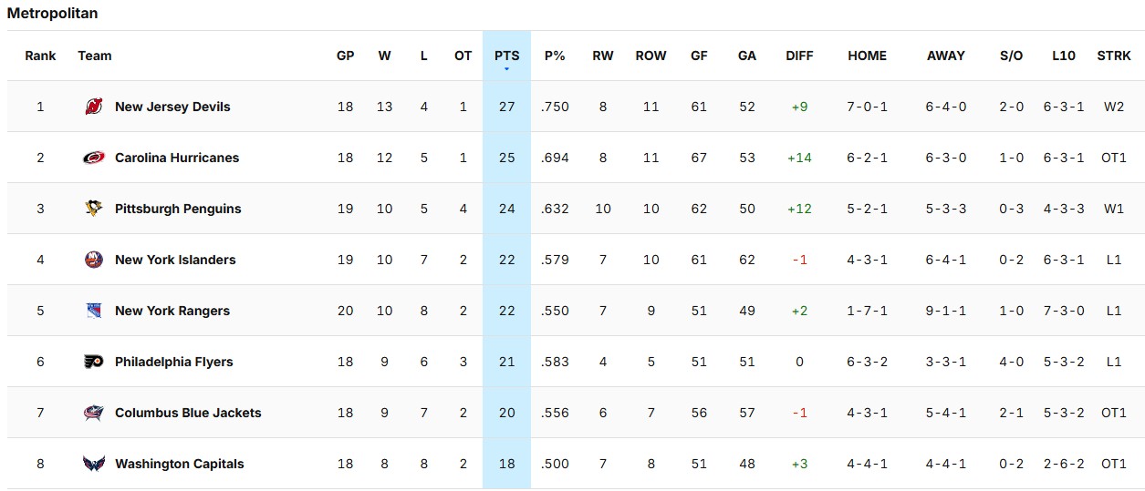Image resolution: width=1145 pixels, height=491 pixels.
Task: Open the Washington Capitals team link
Action: click(179, 464)
